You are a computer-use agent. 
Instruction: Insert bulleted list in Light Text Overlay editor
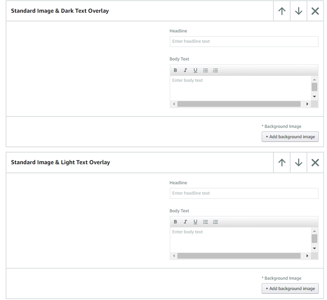tap(205, 222)
